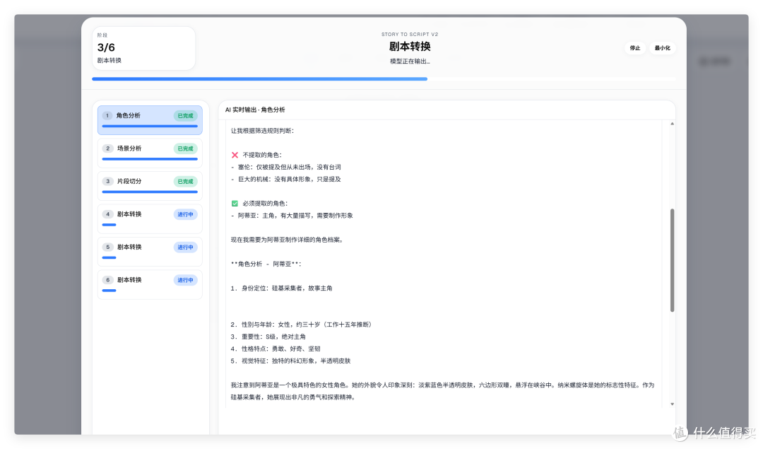The height and width of the screenshot is (449, 763).
Task: Select step 1 角色分析
Action: click(150, 119)
